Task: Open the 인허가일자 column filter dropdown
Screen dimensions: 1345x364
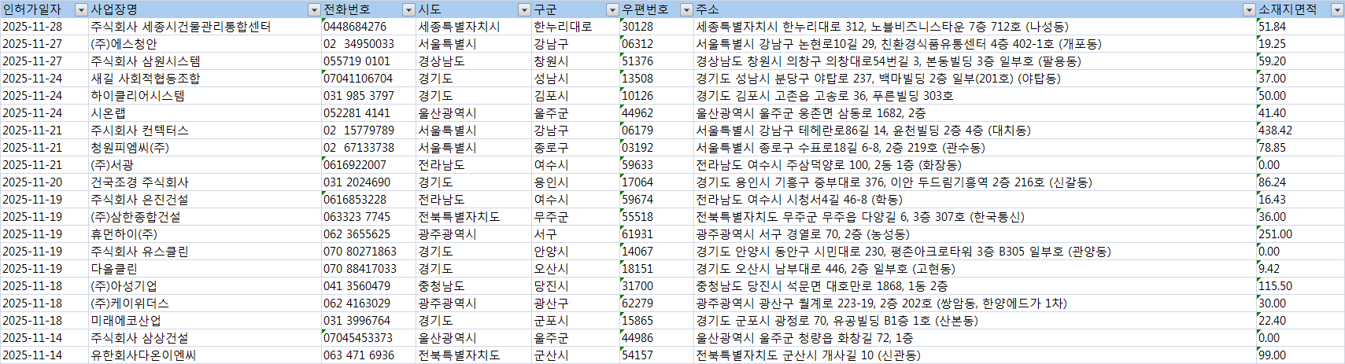Action: pos(81,9)
